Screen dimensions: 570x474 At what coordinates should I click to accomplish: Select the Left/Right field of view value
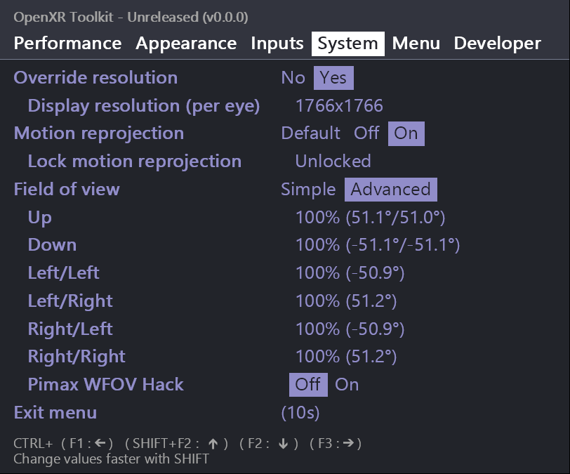click(x=346, y=301)
